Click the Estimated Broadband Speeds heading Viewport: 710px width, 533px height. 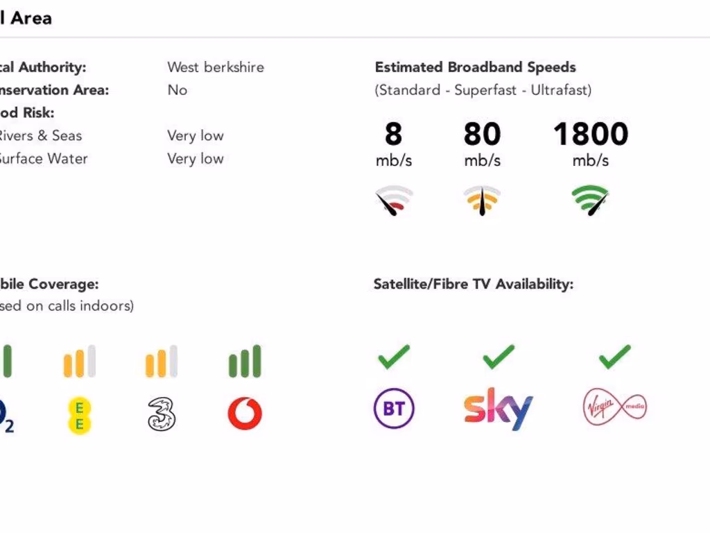(475, 67)
